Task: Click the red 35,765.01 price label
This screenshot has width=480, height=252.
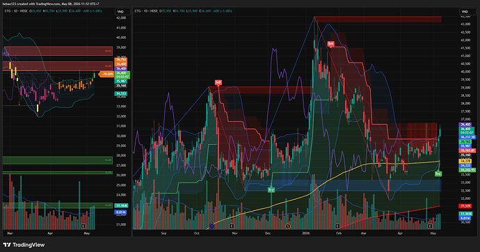Action: [467, 150]
